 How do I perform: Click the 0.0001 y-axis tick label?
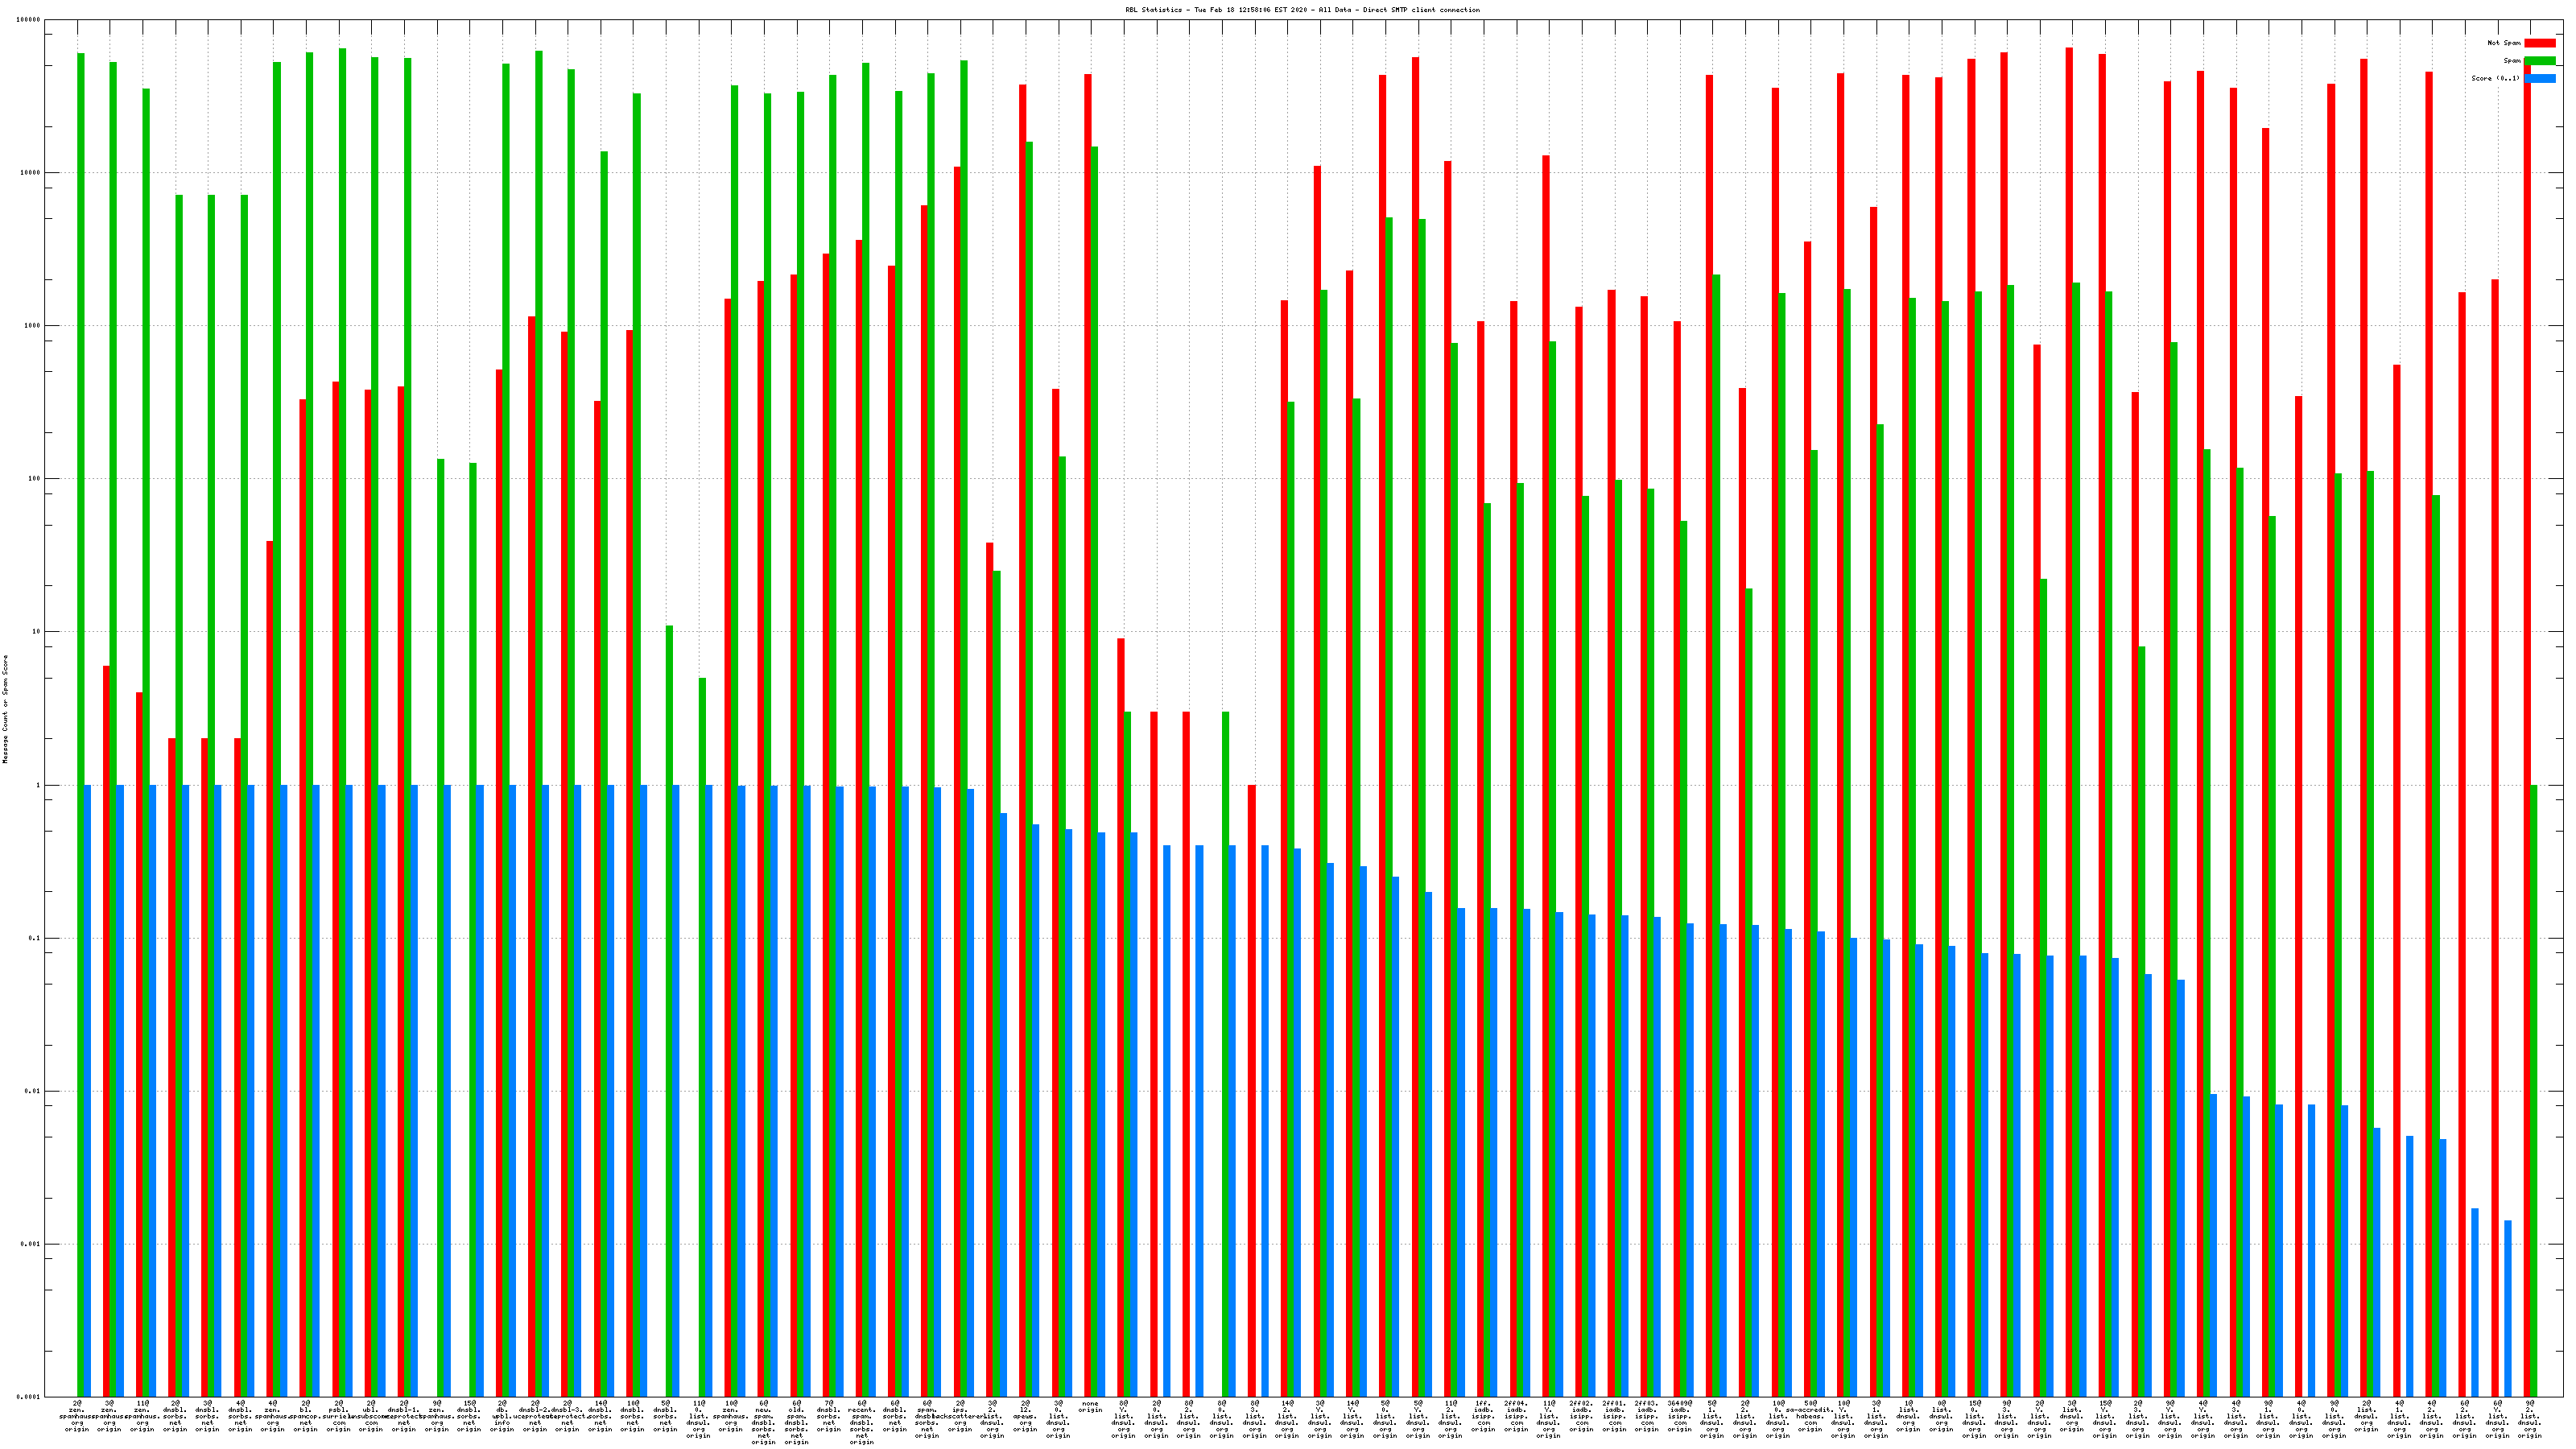coord(30,1397)
